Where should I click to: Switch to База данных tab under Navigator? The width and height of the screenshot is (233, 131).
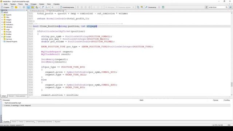click(21, 96)
